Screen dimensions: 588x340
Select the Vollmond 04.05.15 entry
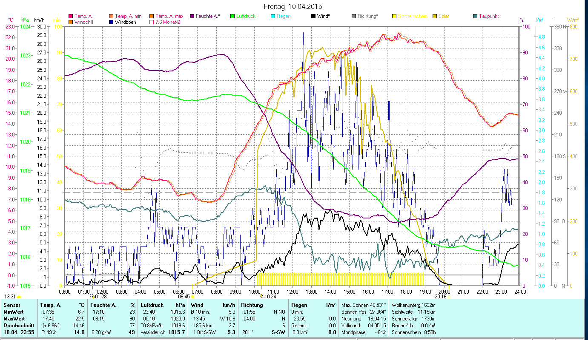click(364, 325)
